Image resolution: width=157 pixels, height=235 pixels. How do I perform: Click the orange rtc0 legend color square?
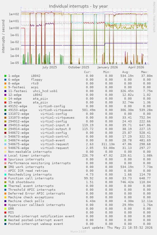(5, 83)
